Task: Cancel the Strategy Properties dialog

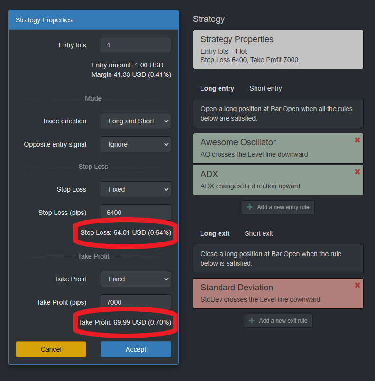Action: [51, 349]
